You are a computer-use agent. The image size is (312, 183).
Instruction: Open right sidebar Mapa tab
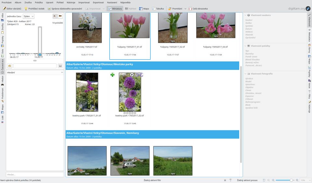(x=309, y=60)
